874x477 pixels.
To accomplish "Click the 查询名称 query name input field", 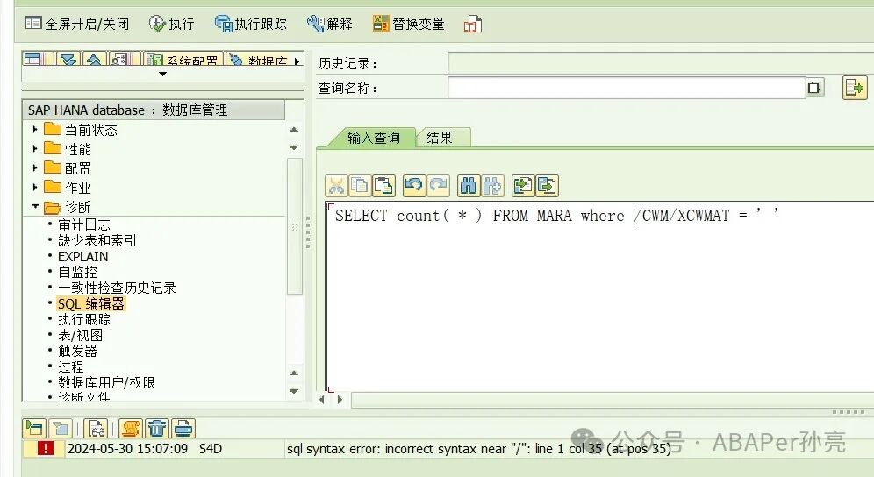I will click(x=627, y=88).
